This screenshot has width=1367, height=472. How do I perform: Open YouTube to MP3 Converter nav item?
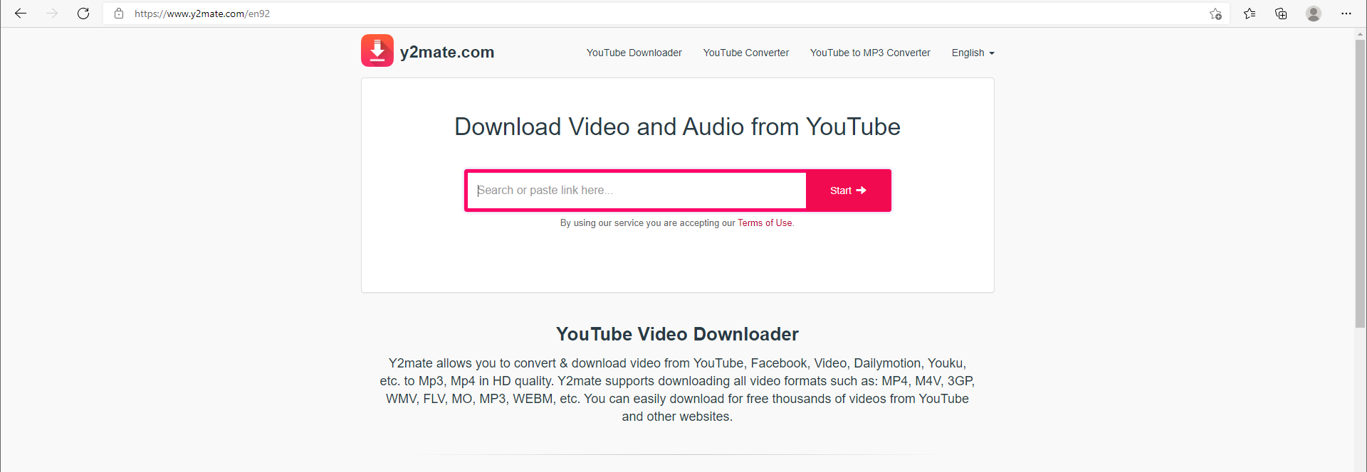tap(870, 53)
